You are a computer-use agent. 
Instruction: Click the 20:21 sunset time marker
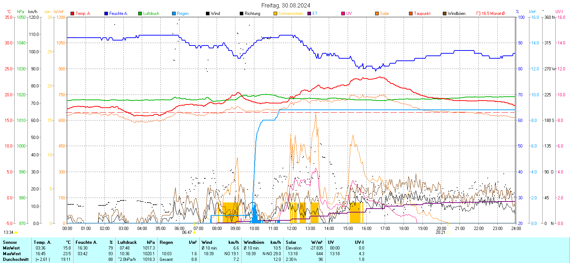point(440,232)
